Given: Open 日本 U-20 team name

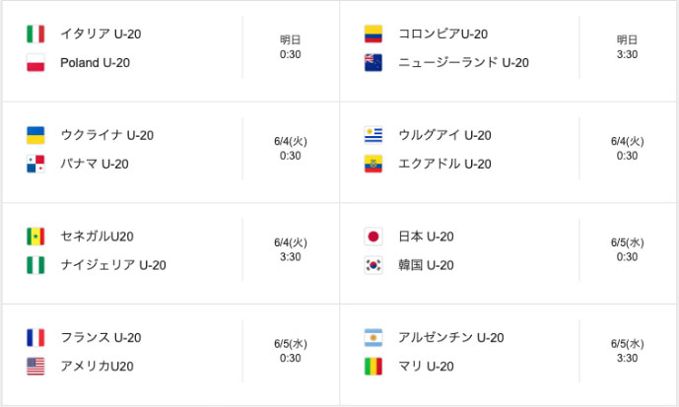Looking at the screenshot, I should 426,237.
